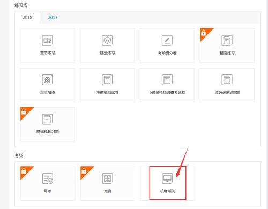Select the 考前提分卷 pencil icon
The height and width of the screenshot is (209, 268).
tap(167, 40)
